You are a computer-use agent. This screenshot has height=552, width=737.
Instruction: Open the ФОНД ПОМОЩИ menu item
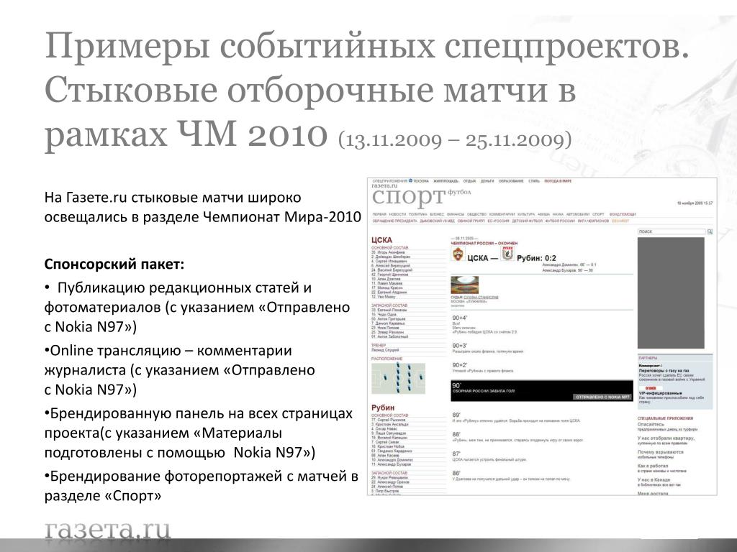click(x=623, y=214)
